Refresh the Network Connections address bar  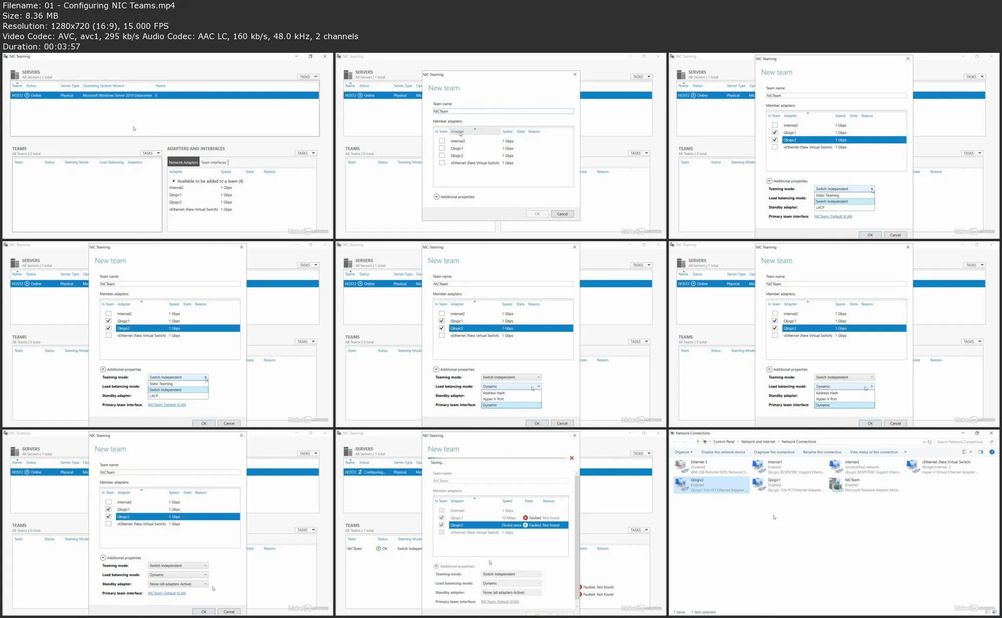930,442
